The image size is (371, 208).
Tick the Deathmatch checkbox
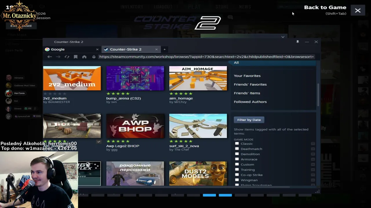(x=237, y=149)
